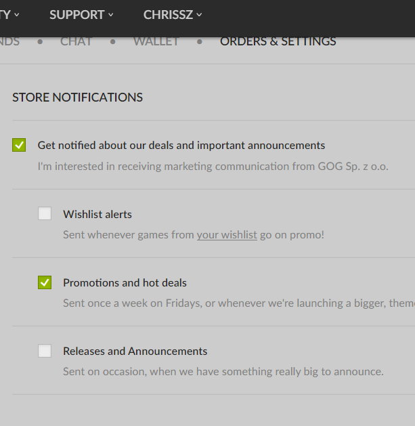The width and height of the screenshot is (415, 426).
Task: Click the Releases and Announcements label
Action: click(135, 352)
